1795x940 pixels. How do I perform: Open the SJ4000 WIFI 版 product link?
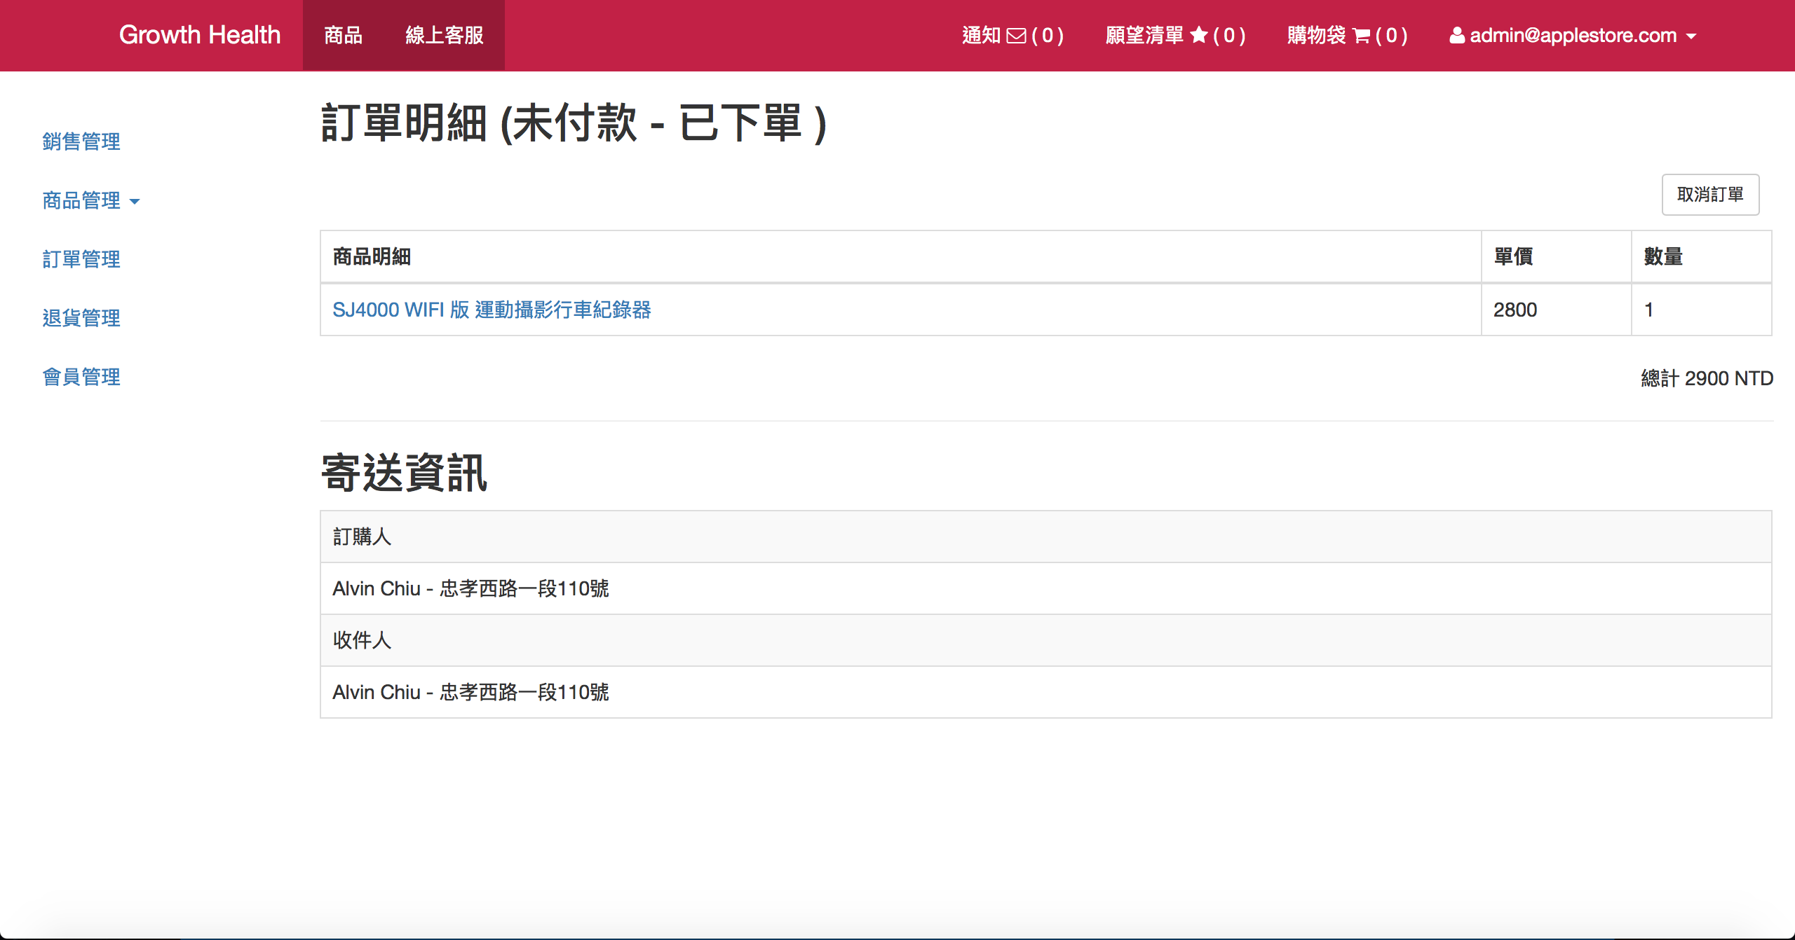tap(492, 310)
